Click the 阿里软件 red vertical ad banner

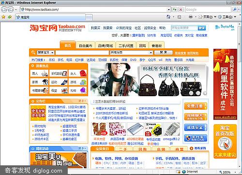(225, 84)
